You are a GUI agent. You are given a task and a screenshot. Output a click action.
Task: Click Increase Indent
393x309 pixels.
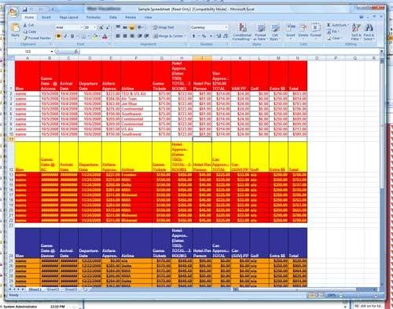pyautogui.click(x=146, y=36)
